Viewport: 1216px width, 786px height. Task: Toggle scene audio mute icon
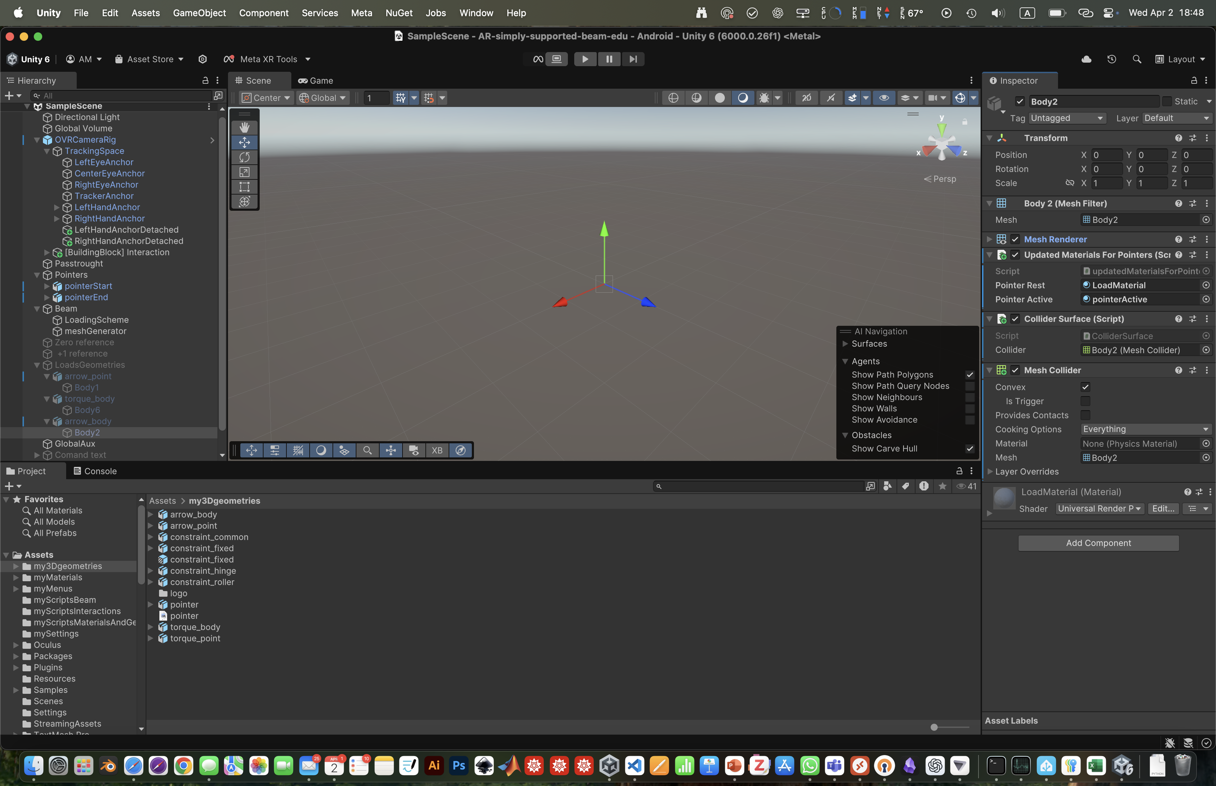tap(831, 97)
